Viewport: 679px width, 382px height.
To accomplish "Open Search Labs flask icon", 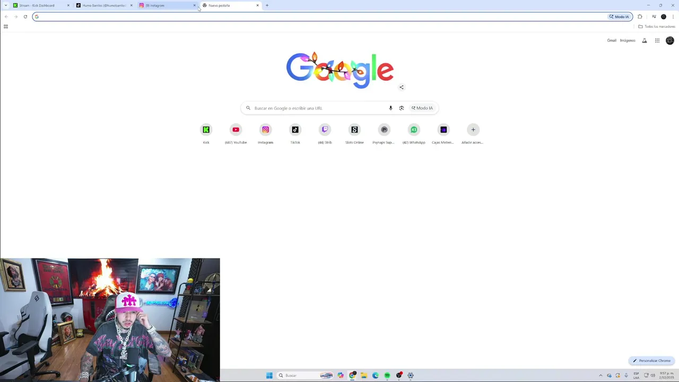I will tap(645, 40).
